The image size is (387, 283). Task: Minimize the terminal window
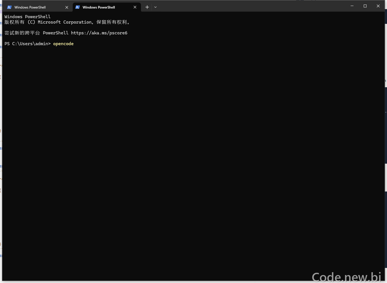coord(352,6)
